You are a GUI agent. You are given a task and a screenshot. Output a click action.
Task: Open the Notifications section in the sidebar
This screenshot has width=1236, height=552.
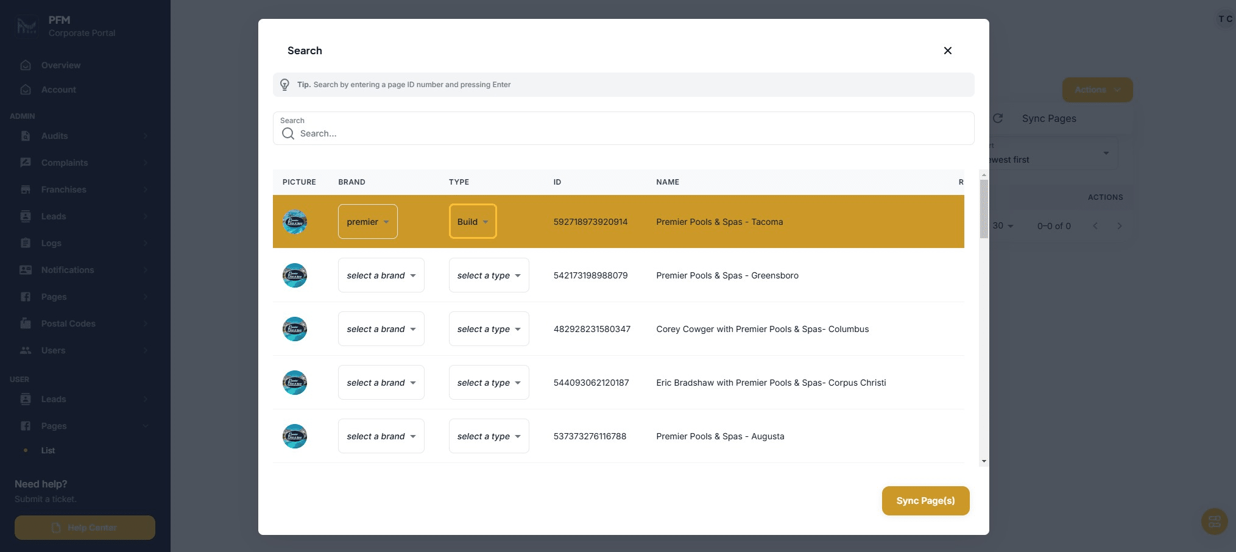point(67,270)
